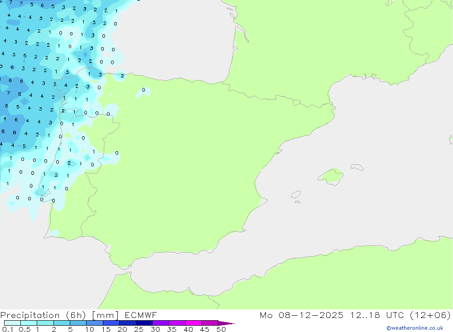
Task: Click the 10–15 mm legend color swatch
Action: tap(95, 323)
